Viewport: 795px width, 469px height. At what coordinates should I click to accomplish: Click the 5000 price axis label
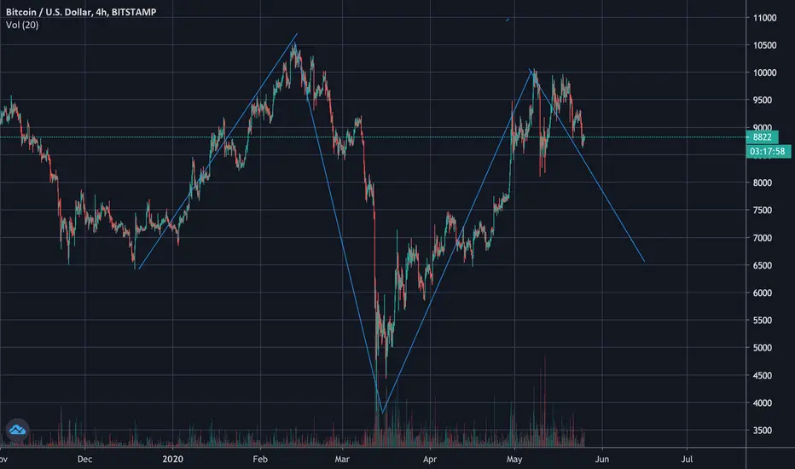(x=763, y=348)
